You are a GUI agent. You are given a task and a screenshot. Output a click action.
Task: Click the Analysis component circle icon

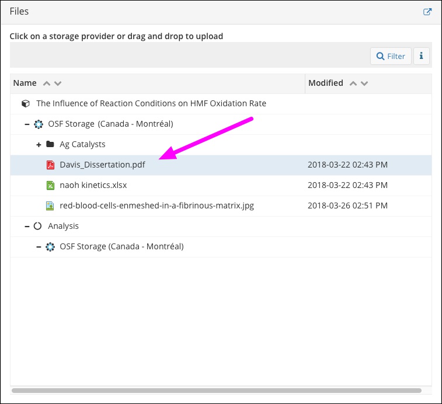click(x=37, y=226)
